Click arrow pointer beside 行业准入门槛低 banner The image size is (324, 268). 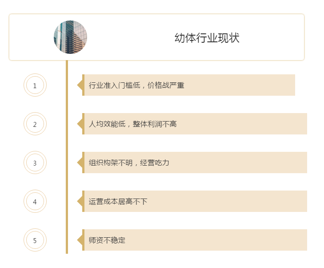click(80, 85)
